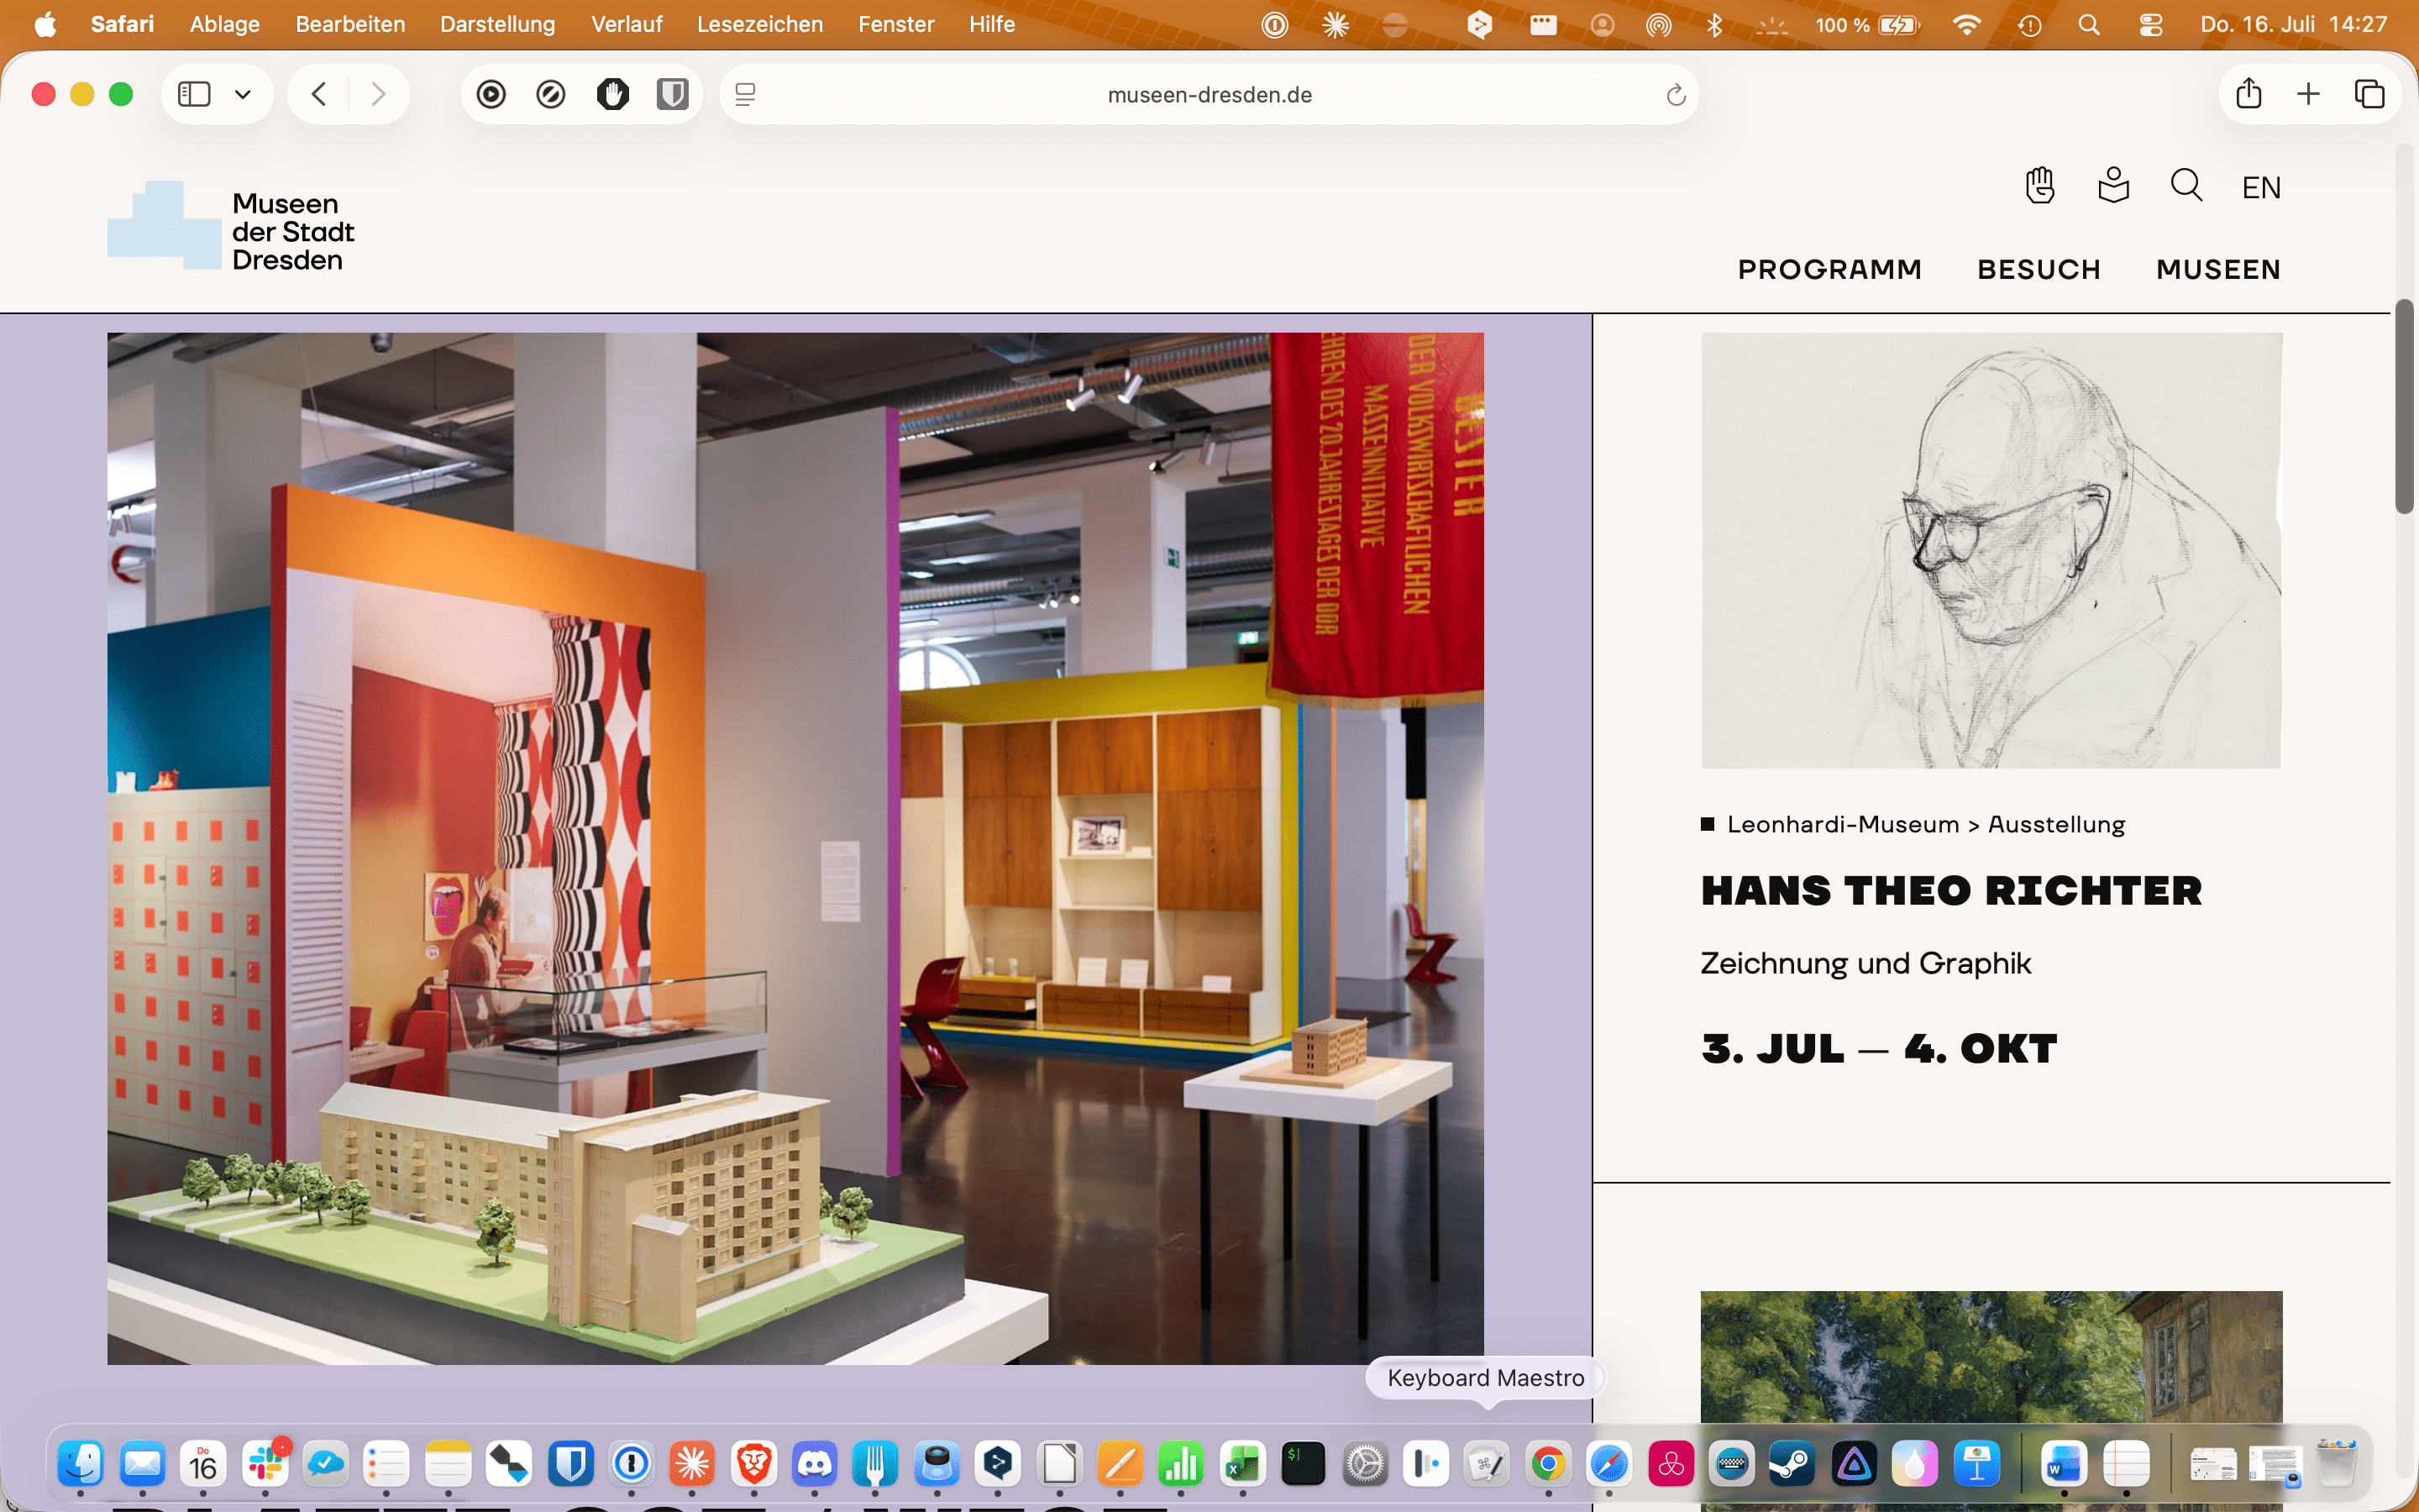Screen dimensions: 2419x1512
Task: Open the Wi-Fi status menu
Action: [x=1966, y=25]
